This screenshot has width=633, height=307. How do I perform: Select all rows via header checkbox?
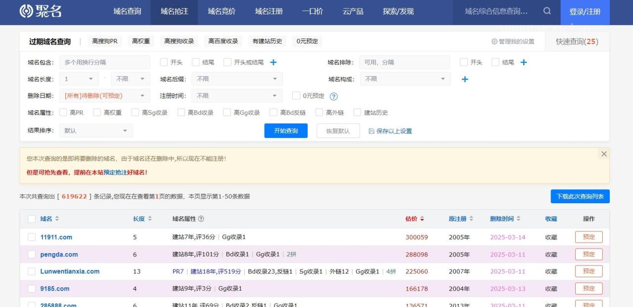pyautogui.click(x=32, y=219)
